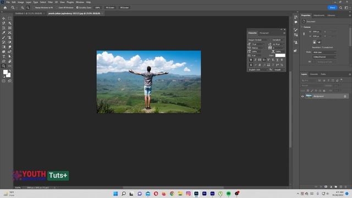
Task: Toggle Faux Italic in Character panel
Action: point(255,60)
